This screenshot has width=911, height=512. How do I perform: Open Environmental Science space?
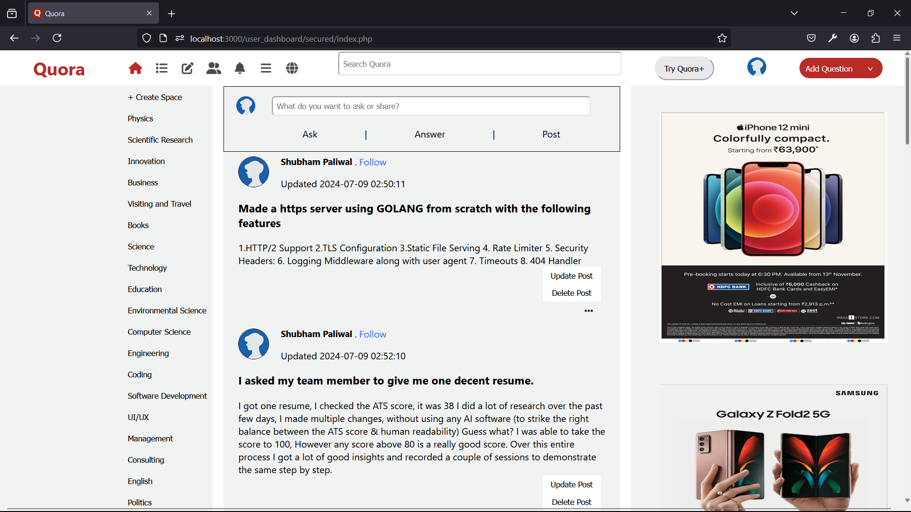pyautogui.click(x=167, y=311)
